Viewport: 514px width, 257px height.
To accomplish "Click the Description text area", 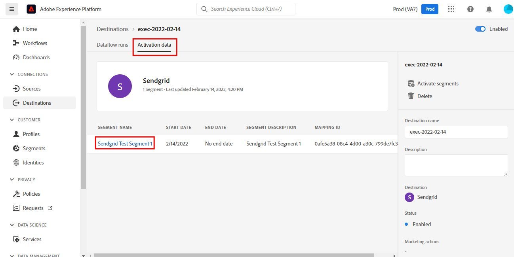I will tap(456, 165).
